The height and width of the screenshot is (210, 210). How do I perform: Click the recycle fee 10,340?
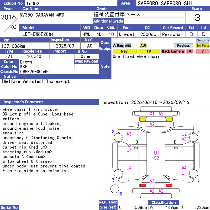click(x=34, y=56)
